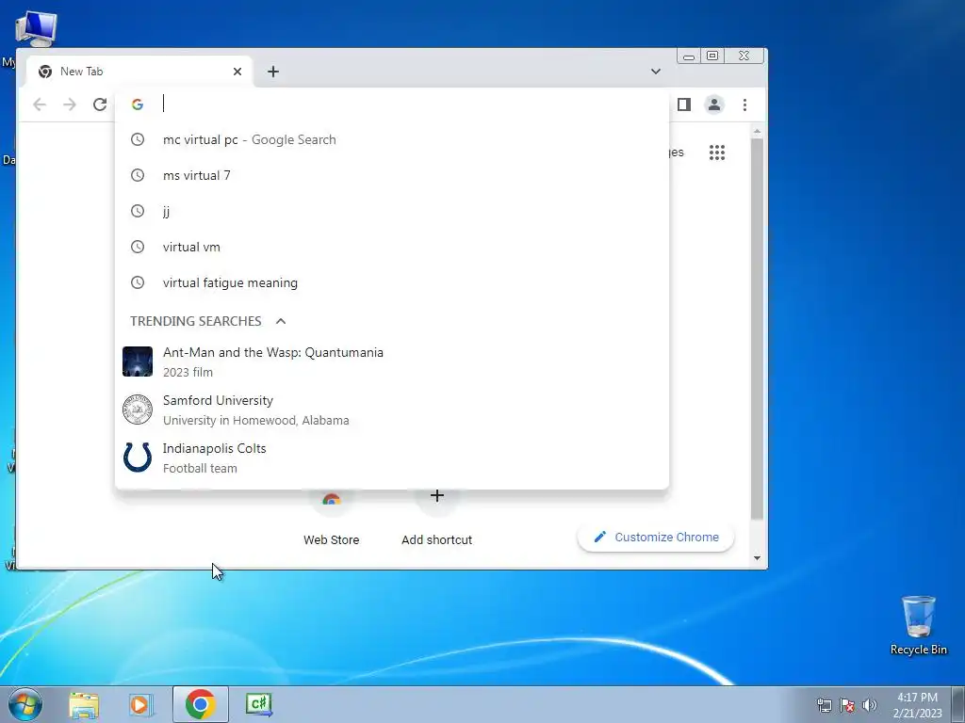Click the Show desktop strip
Viewport: 965px width, 723px height.
[958, 704]
